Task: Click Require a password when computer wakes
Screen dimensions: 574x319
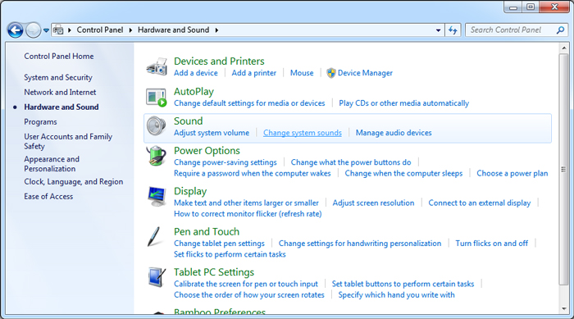Action: coord(253,173)
